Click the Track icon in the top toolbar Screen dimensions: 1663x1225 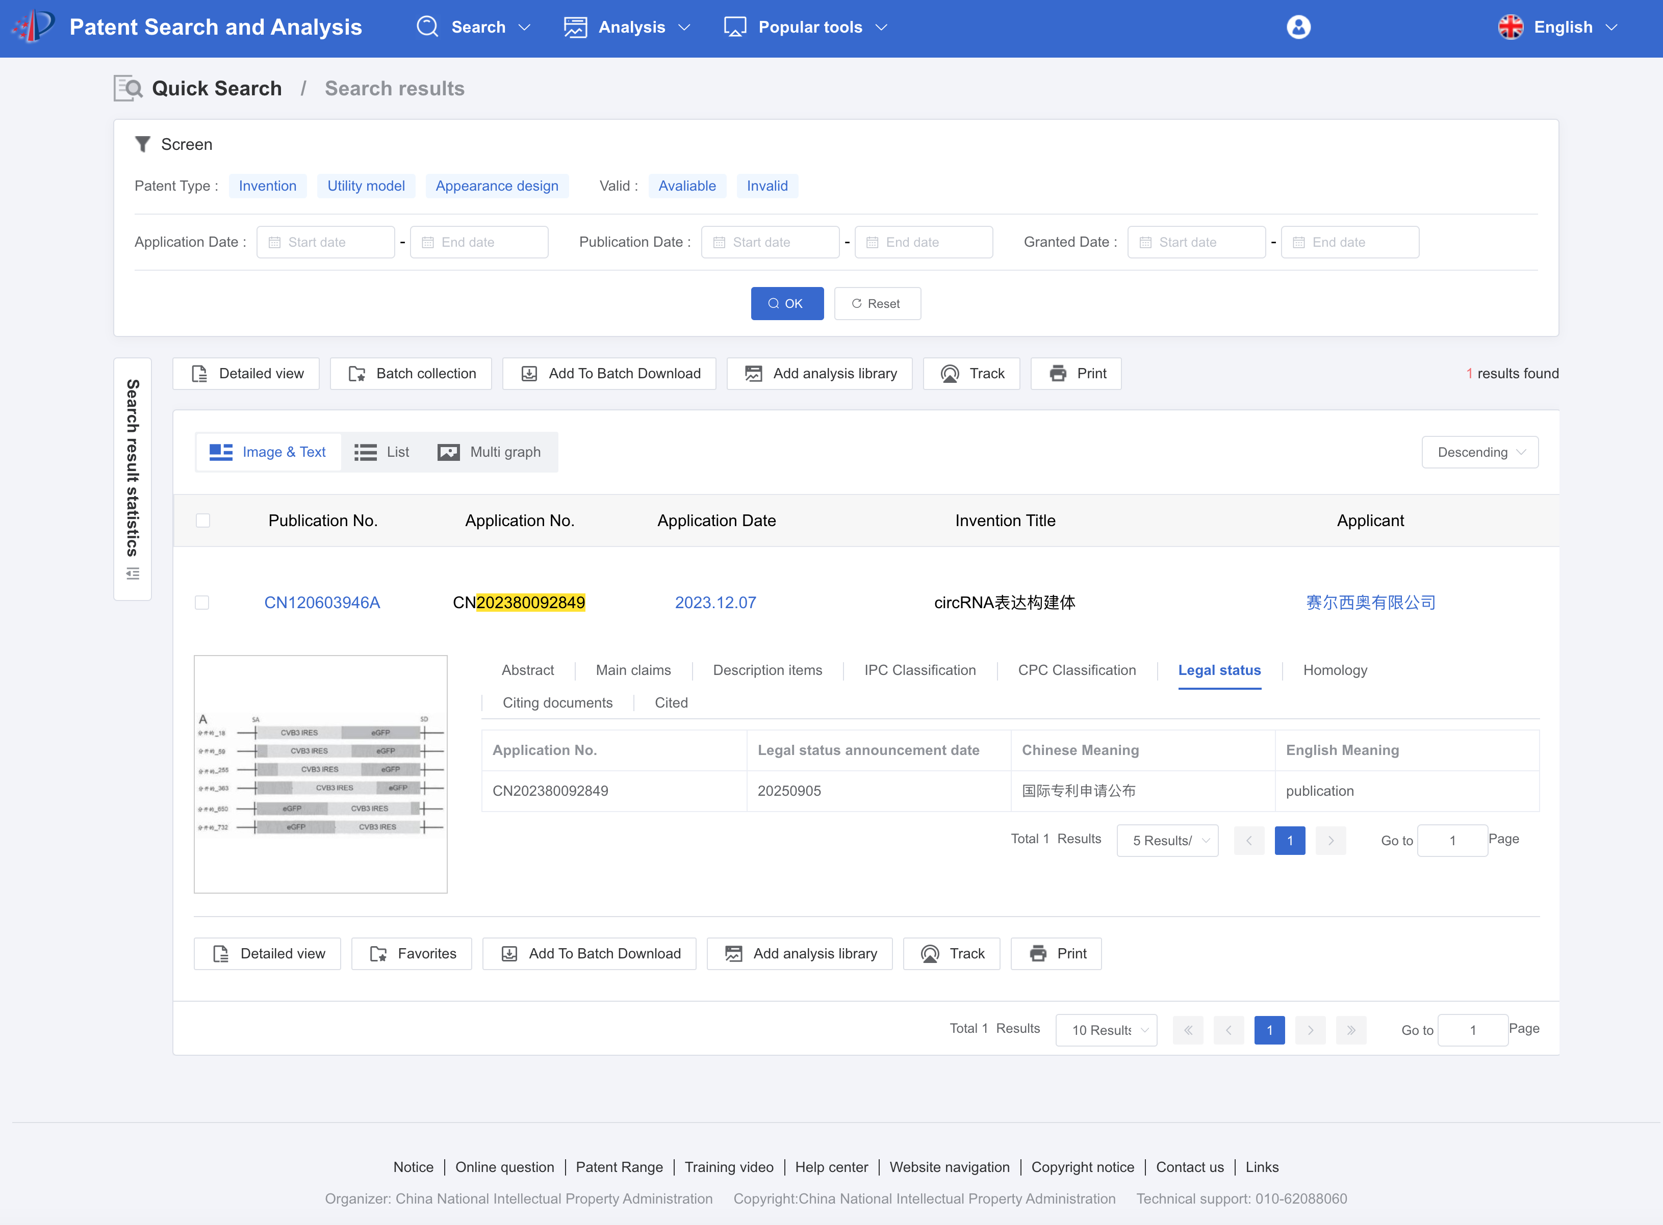[x=950, y=374]
